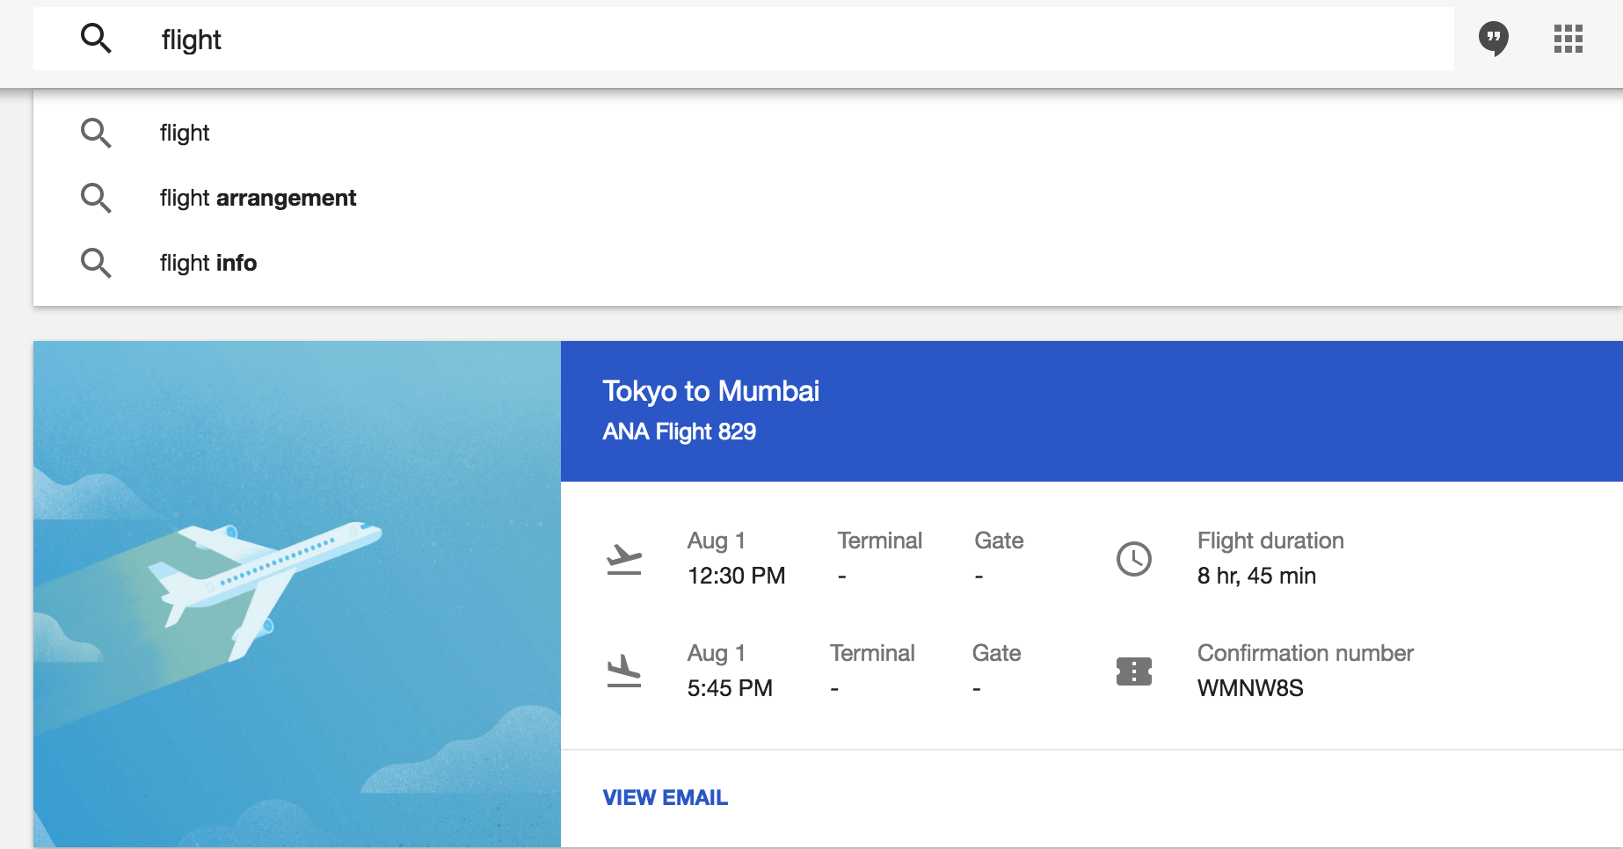This screenshot has width=1623, height=849.
Task: Click the 'ANA Flight 829' subtitle
Action: click(x=679, y=432)
